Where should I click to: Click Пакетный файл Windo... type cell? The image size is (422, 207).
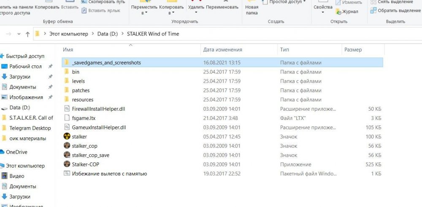(x=308, y=174)
